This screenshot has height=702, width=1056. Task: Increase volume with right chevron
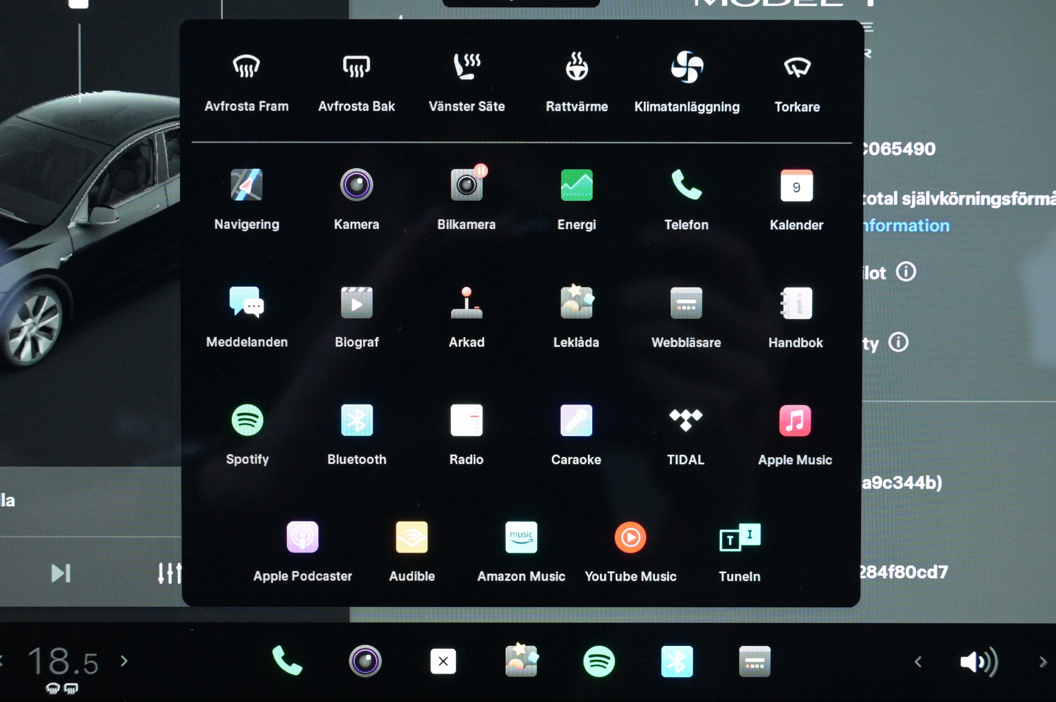[1043, 662]
